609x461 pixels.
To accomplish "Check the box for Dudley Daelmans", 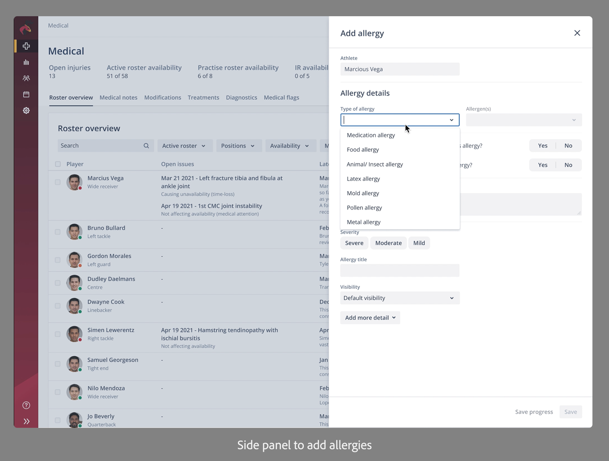I will pyautogui.click(x=58, y=283).
